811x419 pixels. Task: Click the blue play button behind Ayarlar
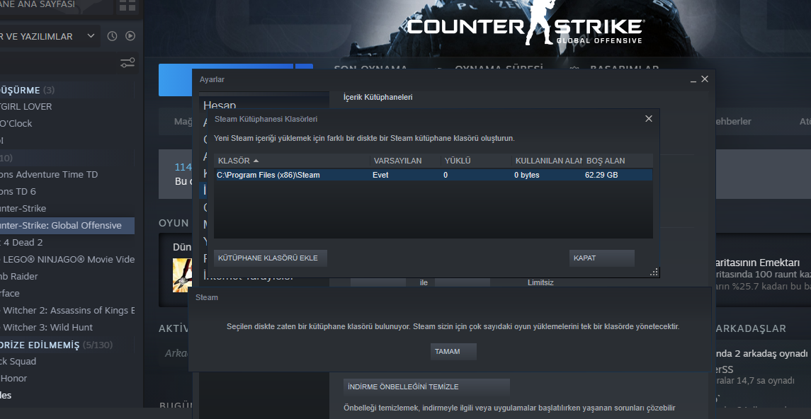coord(176,80)
